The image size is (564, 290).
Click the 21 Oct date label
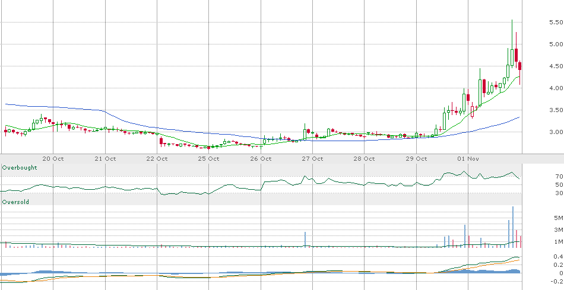(x=105, y=158)
